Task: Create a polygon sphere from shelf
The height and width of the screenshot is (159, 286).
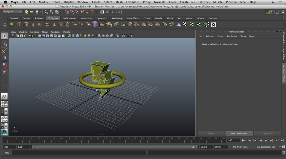Action: 12,24
